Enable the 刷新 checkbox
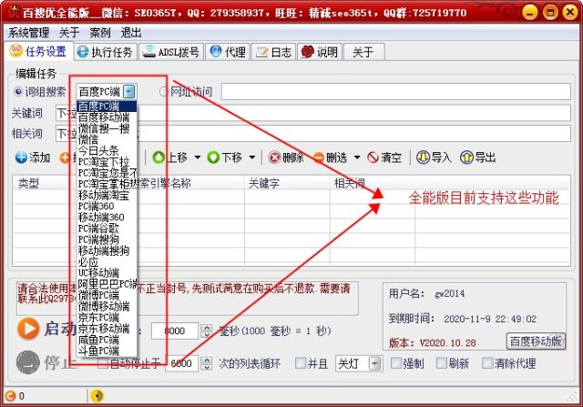 442,362
